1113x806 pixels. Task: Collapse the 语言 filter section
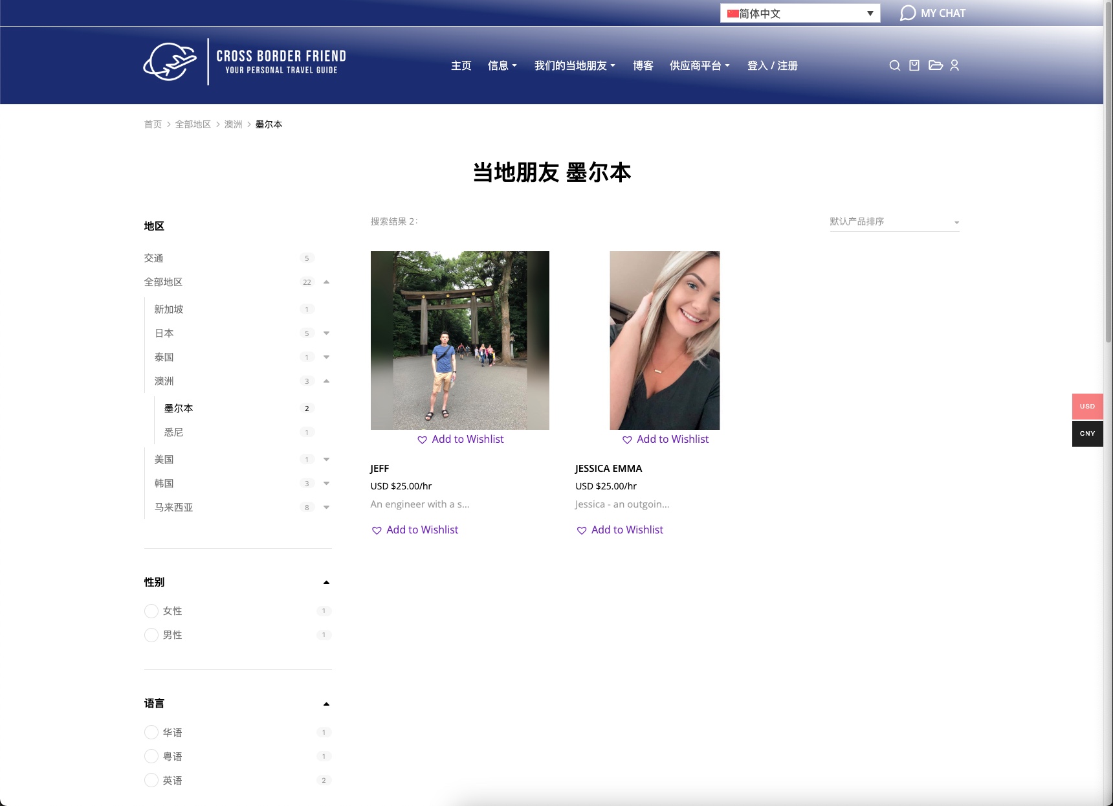click(x=326, y=704)
